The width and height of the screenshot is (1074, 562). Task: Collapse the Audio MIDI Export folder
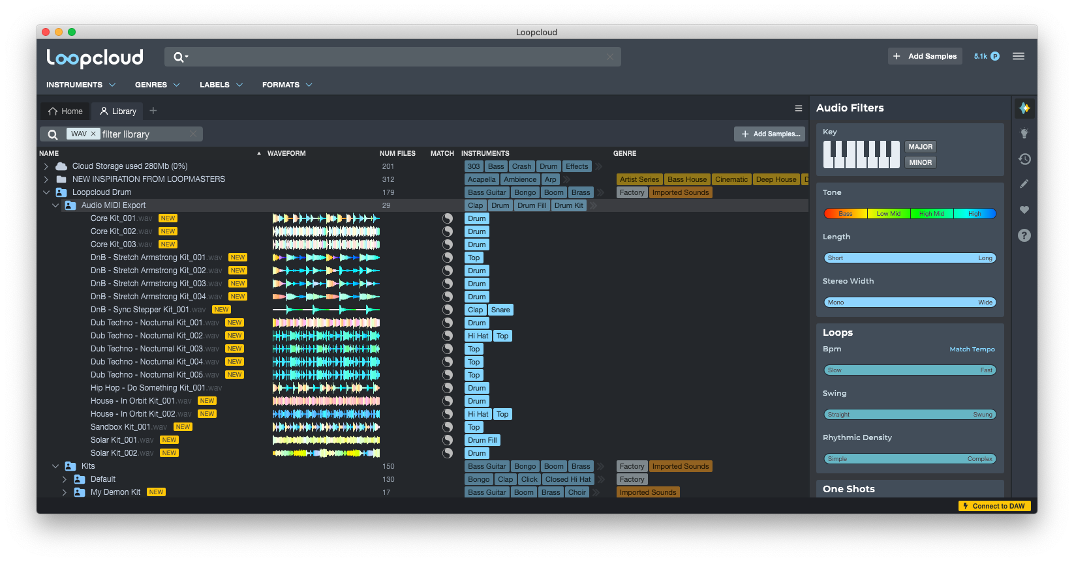pyautogui.click(x=55, y=205)
